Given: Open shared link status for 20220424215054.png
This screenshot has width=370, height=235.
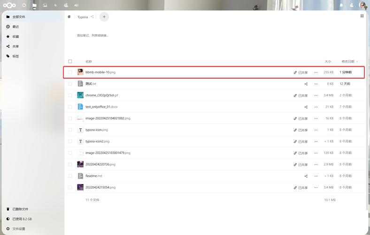Looking at the screenshot, I should coord(301,188).
